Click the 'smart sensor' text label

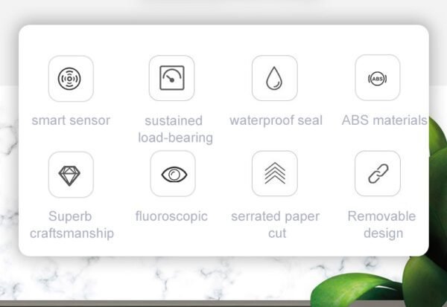71,120
